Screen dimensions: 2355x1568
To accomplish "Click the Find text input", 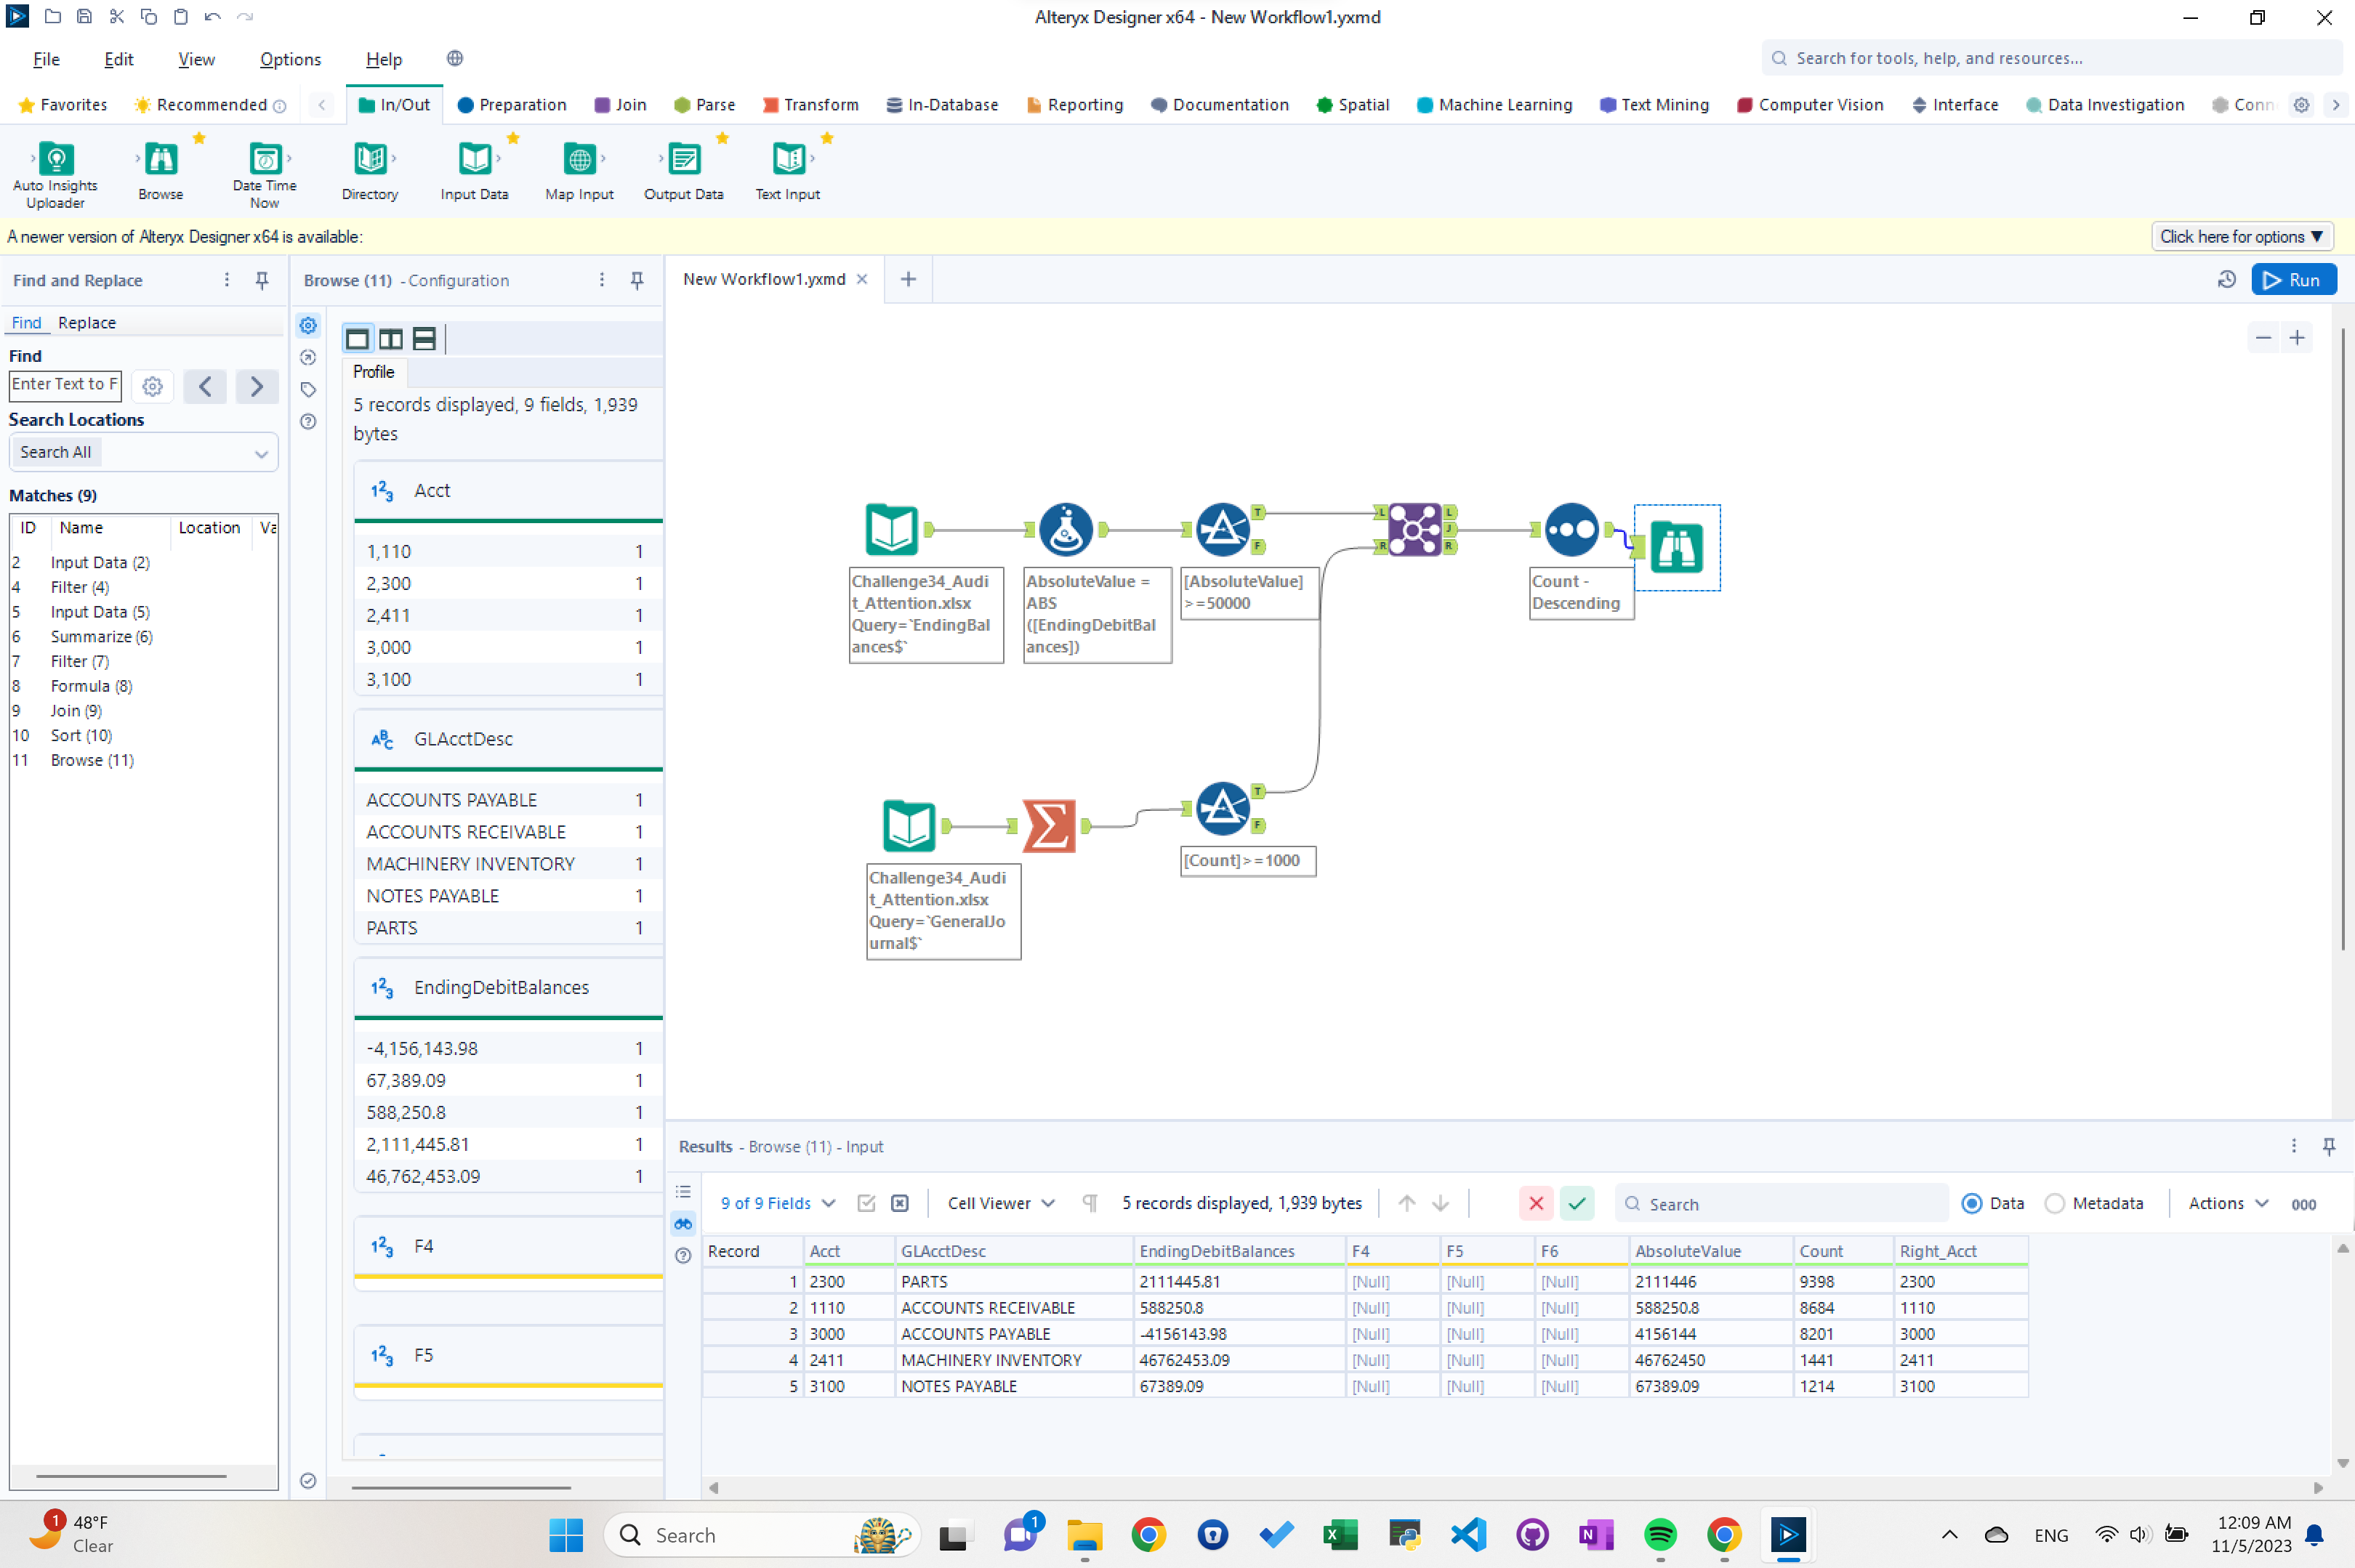I will coord(65,385).
